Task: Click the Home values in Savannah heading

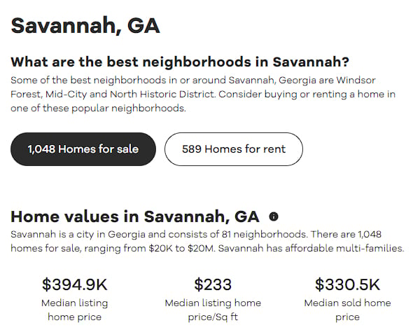Action: pyautogui.click(x=135, y=216)
